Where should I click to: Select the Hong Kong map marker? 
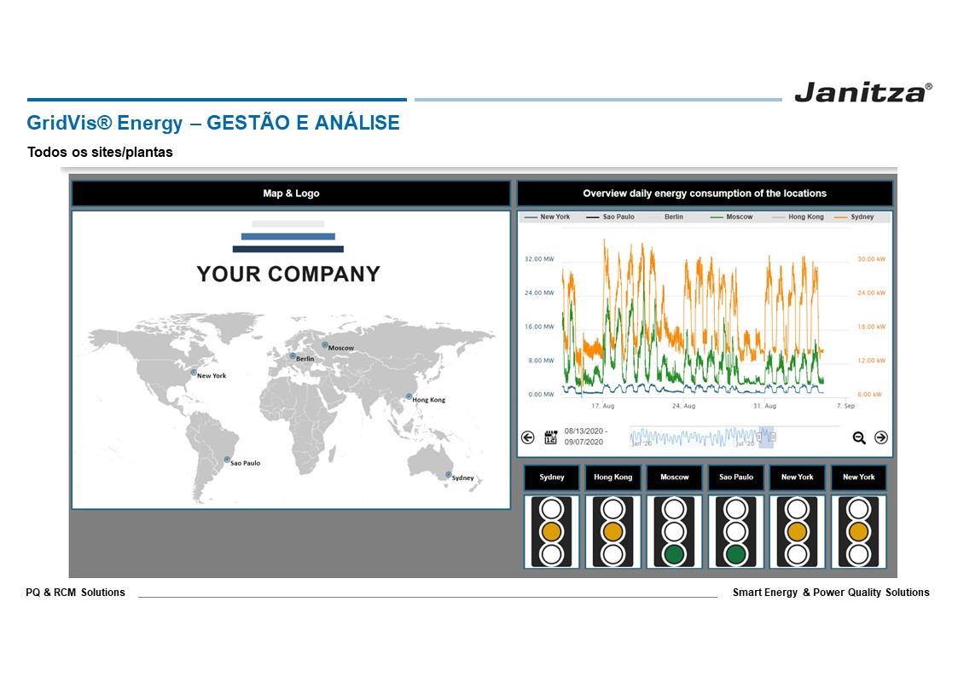point(409,396)
